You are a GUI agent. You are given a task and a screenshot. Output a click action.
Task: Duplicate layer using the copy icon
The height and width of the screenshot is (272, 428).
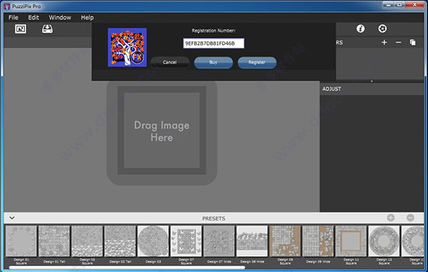(x=413, y=42)
